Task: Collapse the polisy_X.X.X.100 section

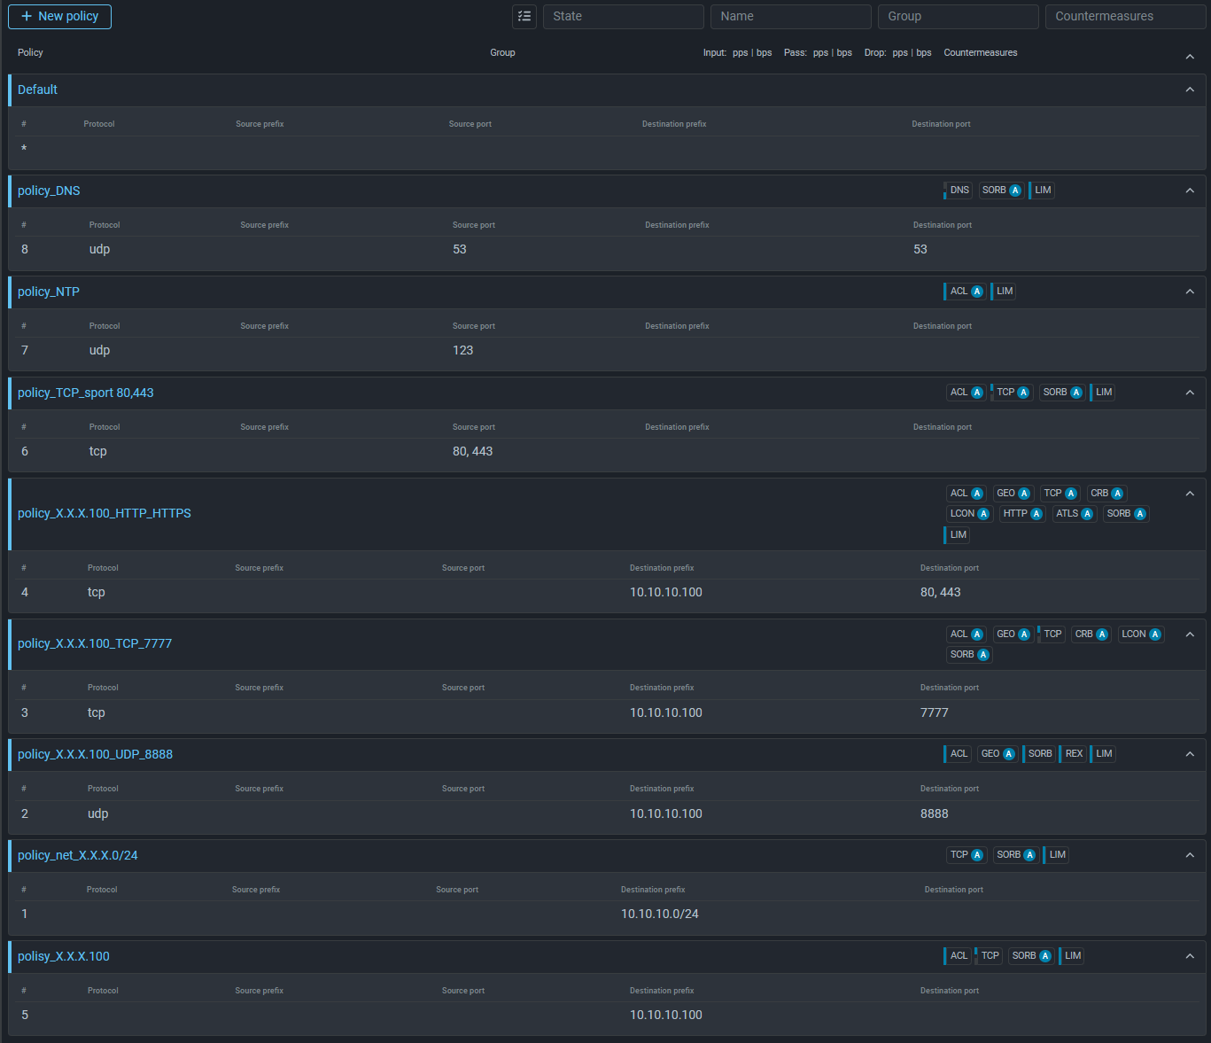Action: pyautogui.click(x=1190, y=956)
